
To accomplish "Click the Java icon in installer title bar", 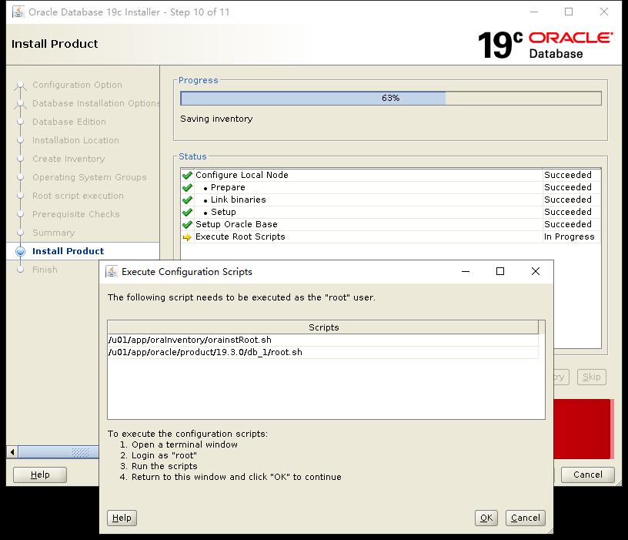I will [x=18, y=12].
